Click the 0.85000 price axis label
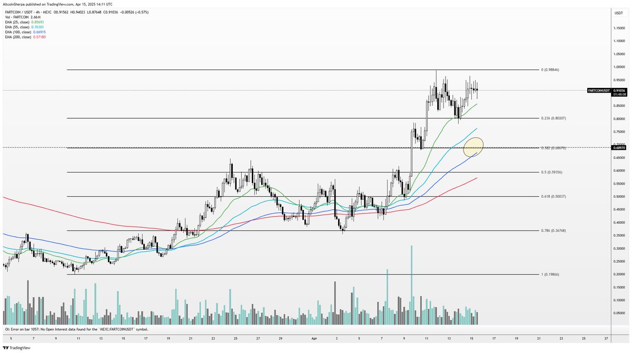Image resolution: width=632 pixels, height=353 pixels. [619, 106]
